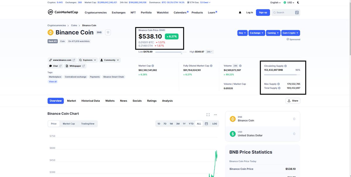Switch to Ratings tab
This screenshot has height=177, width=351.
(152, 101)
